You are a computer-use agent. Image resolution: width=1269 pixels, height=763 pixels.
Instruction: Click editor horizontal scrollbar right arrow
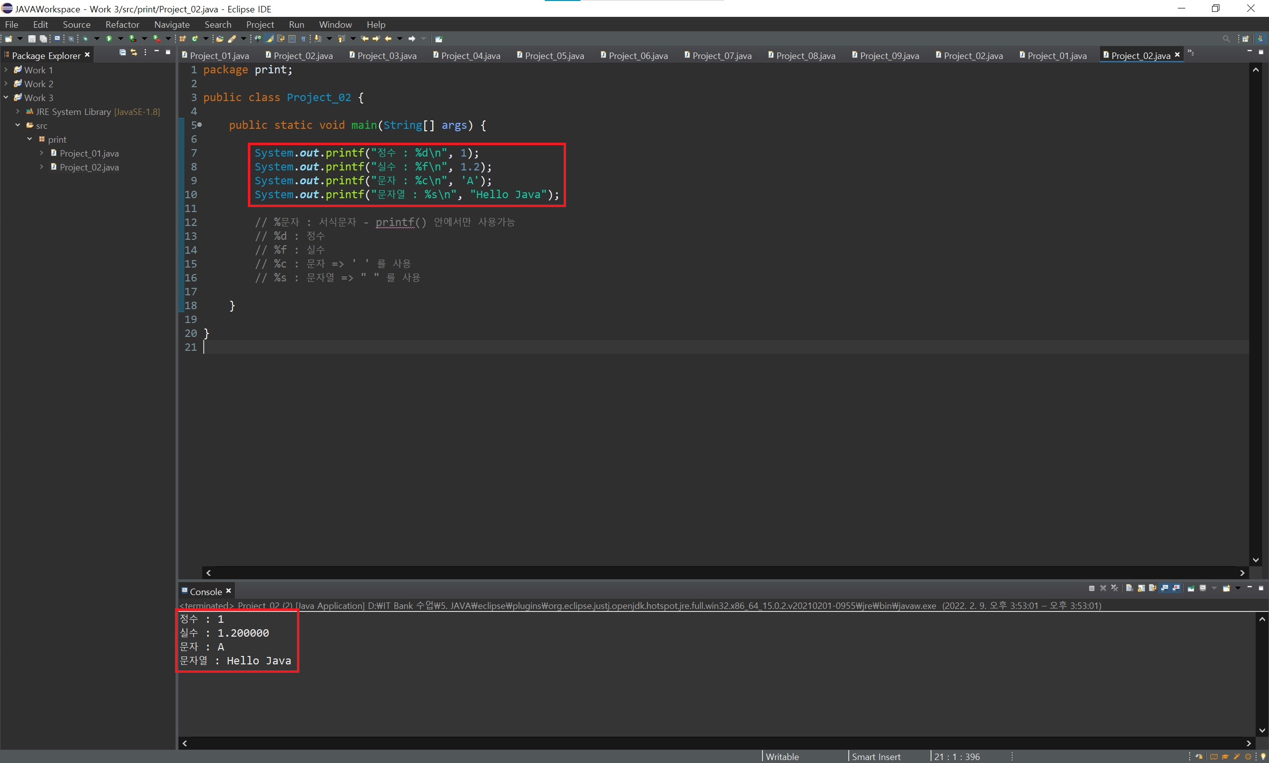click(1242, 573)
